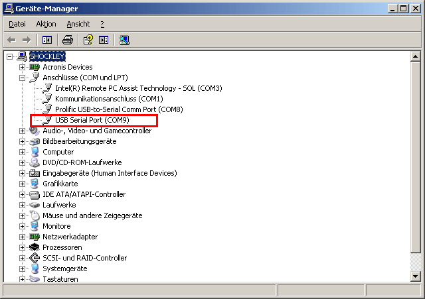Click the scrollbar up arrow
The image size is (425, 299).
415,56
